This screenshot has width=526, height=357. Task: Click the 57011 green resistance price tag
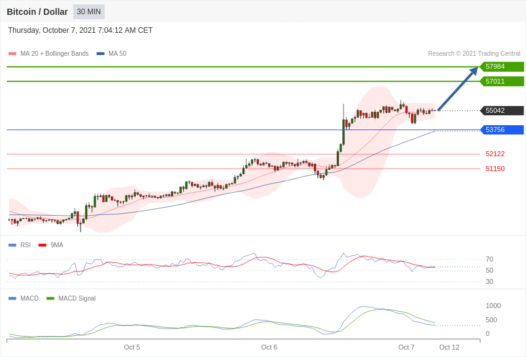tap(502, 81)
